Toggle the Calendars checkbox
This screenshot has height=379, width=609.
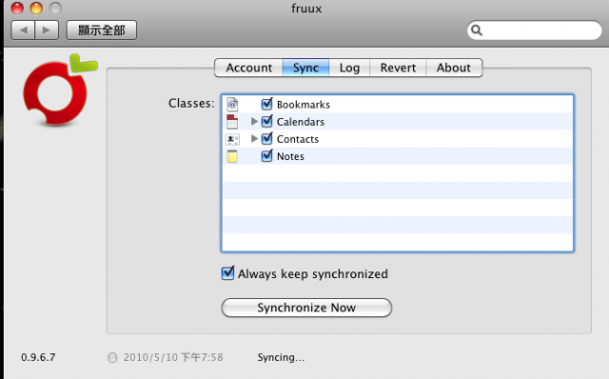click(266, 121)
